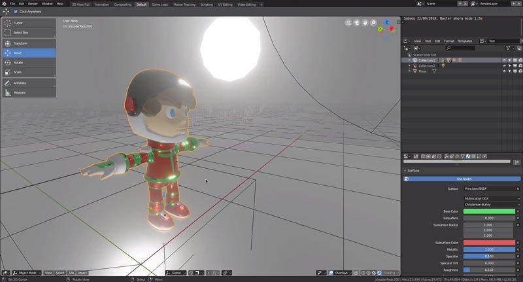Open the viewport View menu
Viewport: 523px width, 282px height.
(48, 273)
